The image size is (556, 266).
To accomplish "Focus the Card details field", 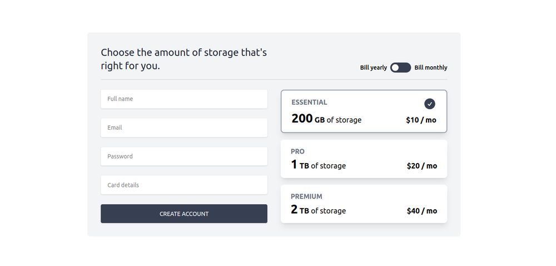I will click(184, 185).
